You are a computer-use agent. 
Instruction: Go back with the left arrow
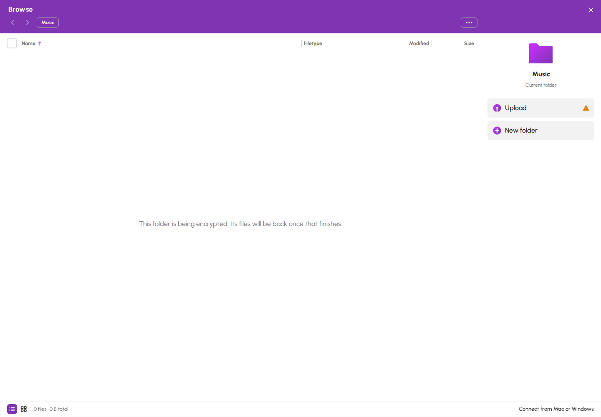13,23
